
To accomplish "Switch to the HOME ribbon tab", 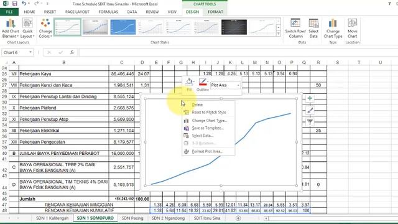I will 29,12.
